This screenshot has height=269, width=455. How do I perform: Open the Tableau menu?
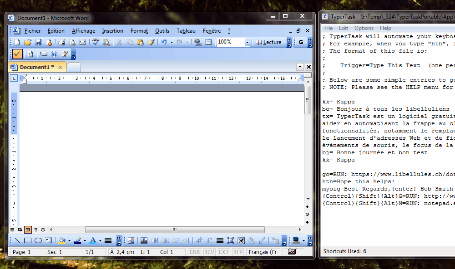(x=186, y=31)
